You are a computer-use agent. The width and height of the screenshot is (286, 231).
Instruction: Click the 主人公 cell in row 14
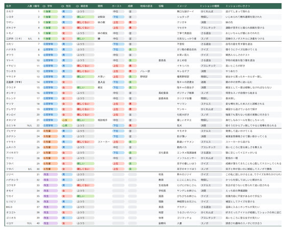pos(102,82)
